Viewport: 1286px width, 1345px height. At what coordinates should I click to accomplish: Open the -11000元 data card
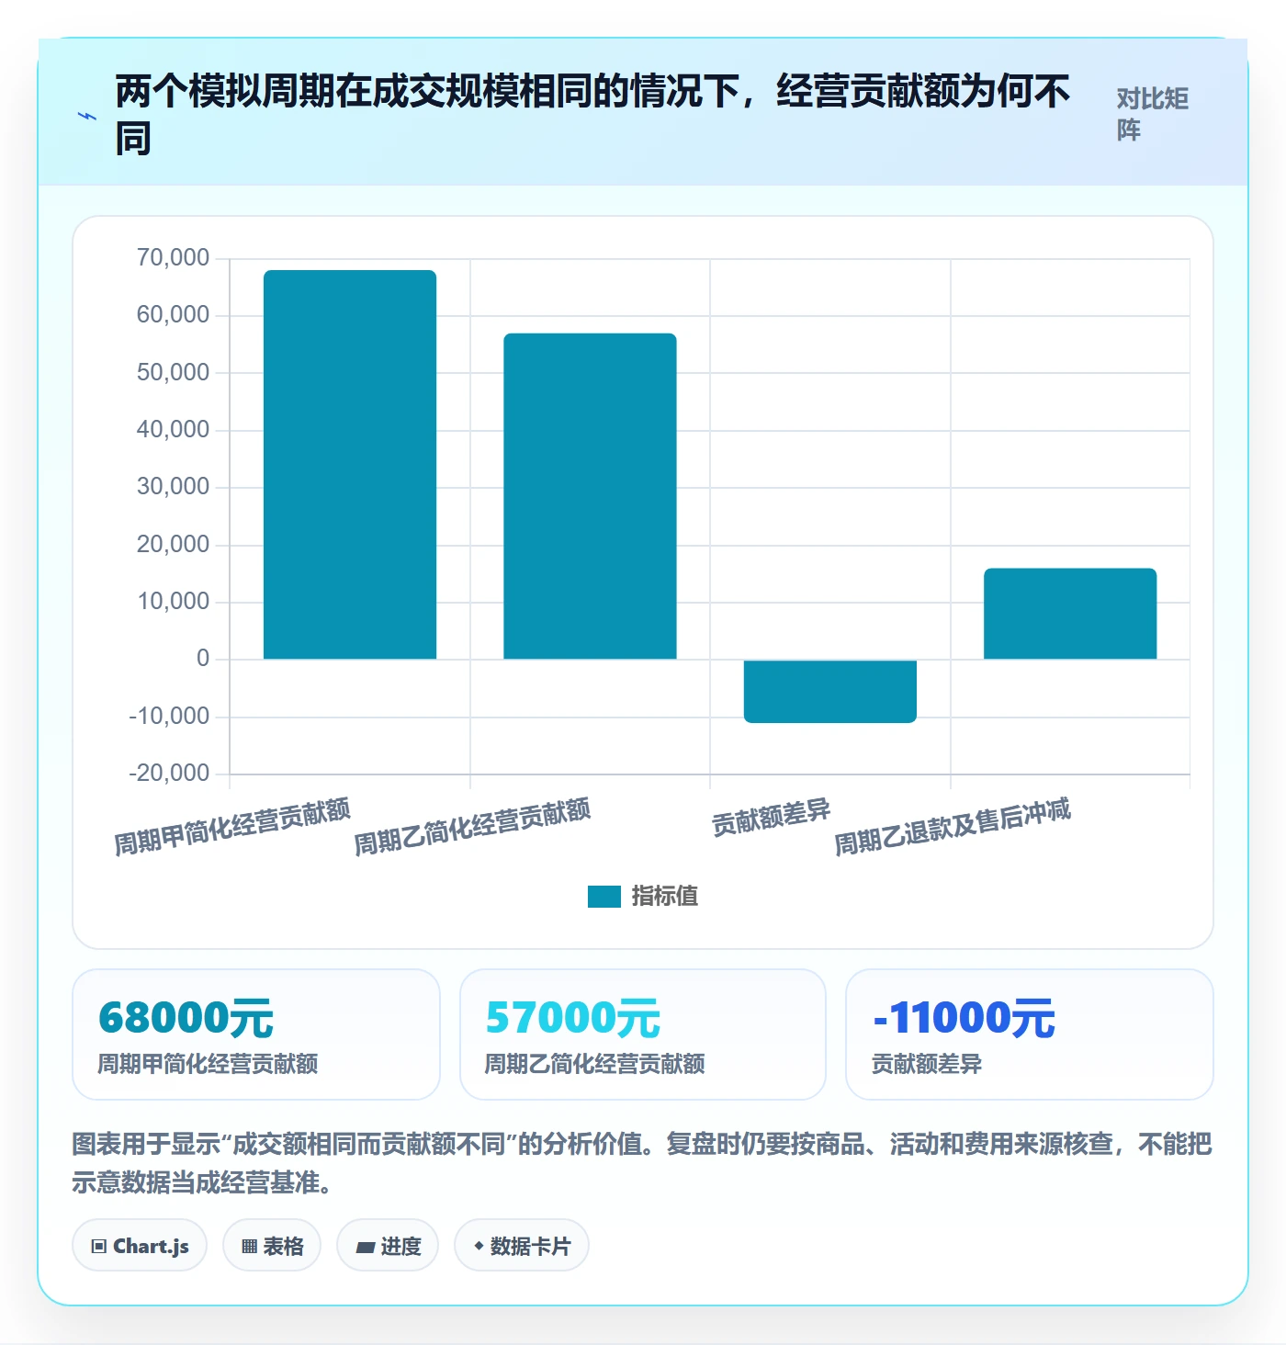pyautogui.click(x=1030, y=1034)
